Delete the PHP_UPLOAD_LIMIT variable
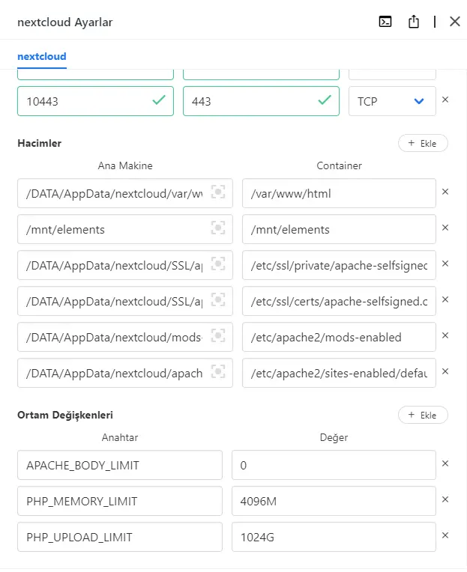The height and width of the screenshot is (572, 467). tap(445, 535)
